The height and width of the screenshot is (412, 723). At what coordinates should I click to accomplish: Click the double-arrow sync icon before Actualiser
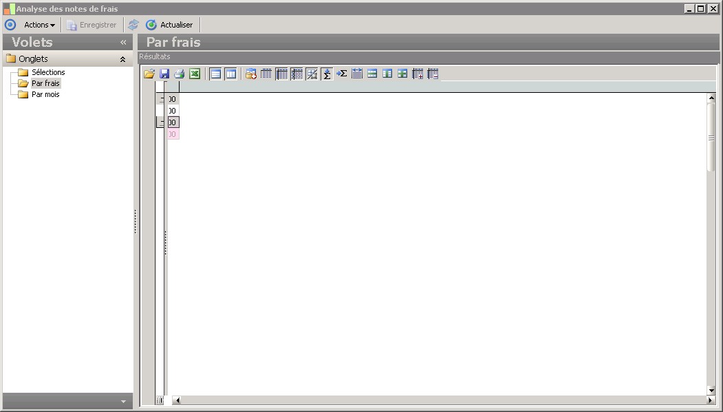click(133, 25)
